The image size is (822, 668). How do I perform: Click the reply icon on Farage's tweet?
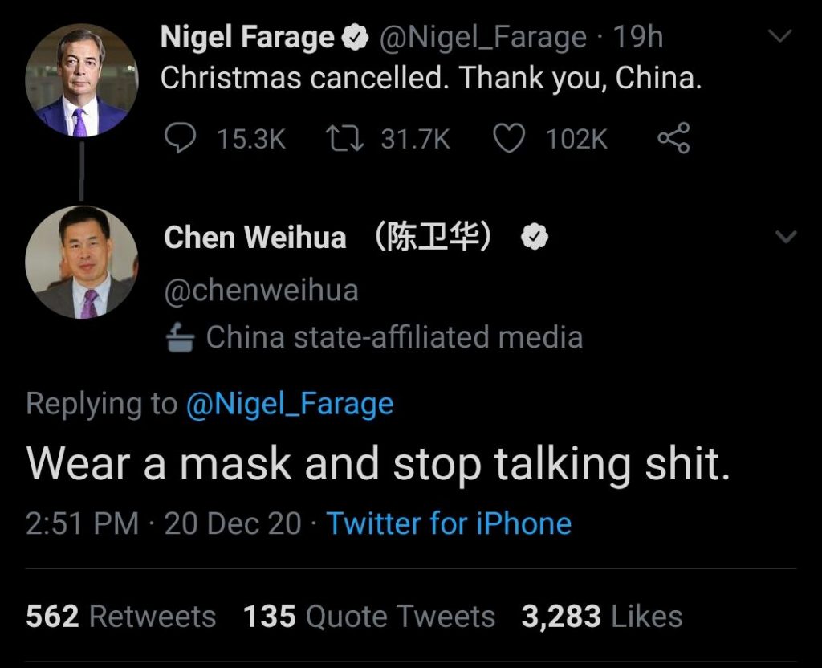click(x=181, y=137)
